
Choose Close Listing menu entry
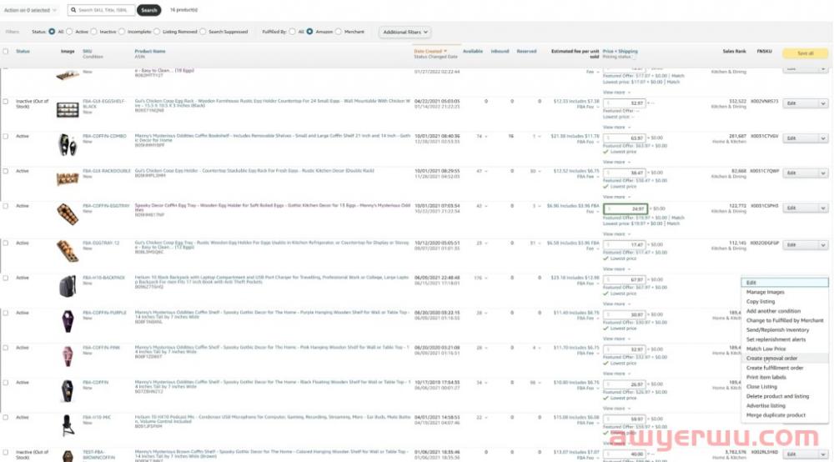pos(761,387)
